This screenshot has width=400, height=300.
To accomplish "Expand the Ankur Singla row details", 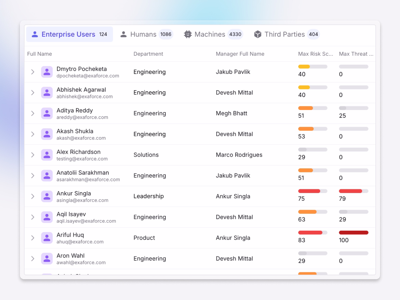I will [x=32, y=196].
